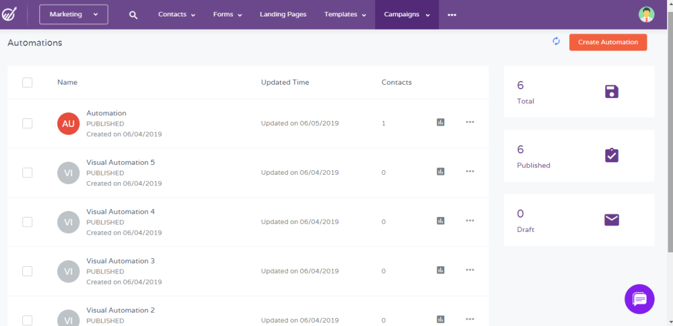Click the user profile avatar icon
This screenshot has width=673, height=326.
[647, 14]
